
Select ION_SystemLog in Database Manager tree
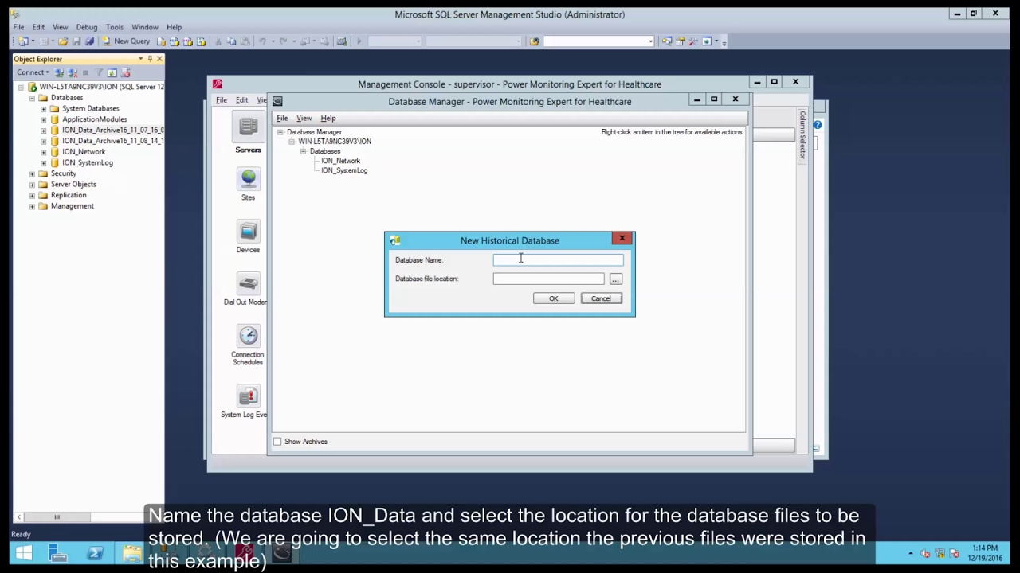pyautogui.click(x=344, y=170)
